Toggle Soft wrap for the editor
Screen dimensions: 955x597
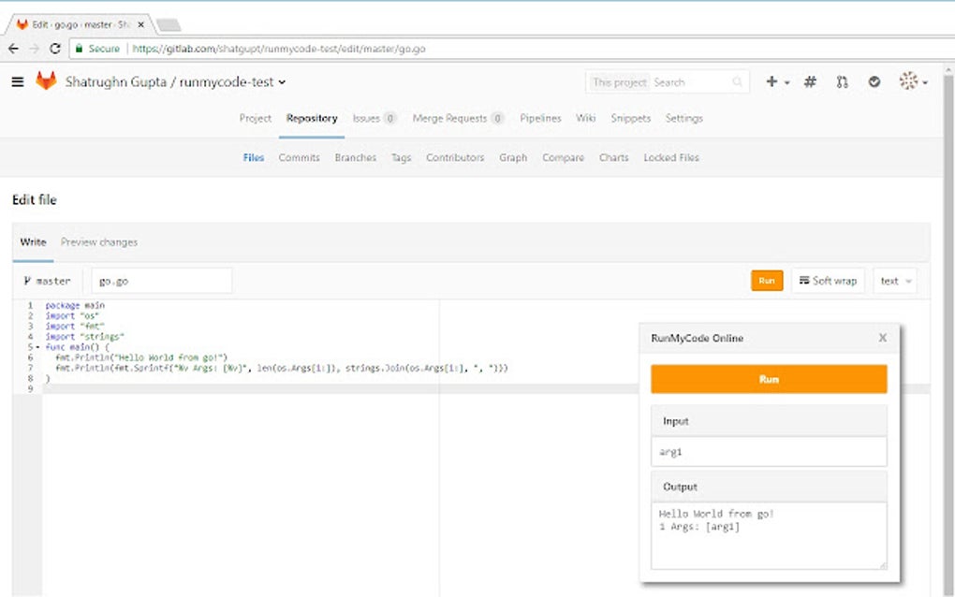[x=828, y=280]
